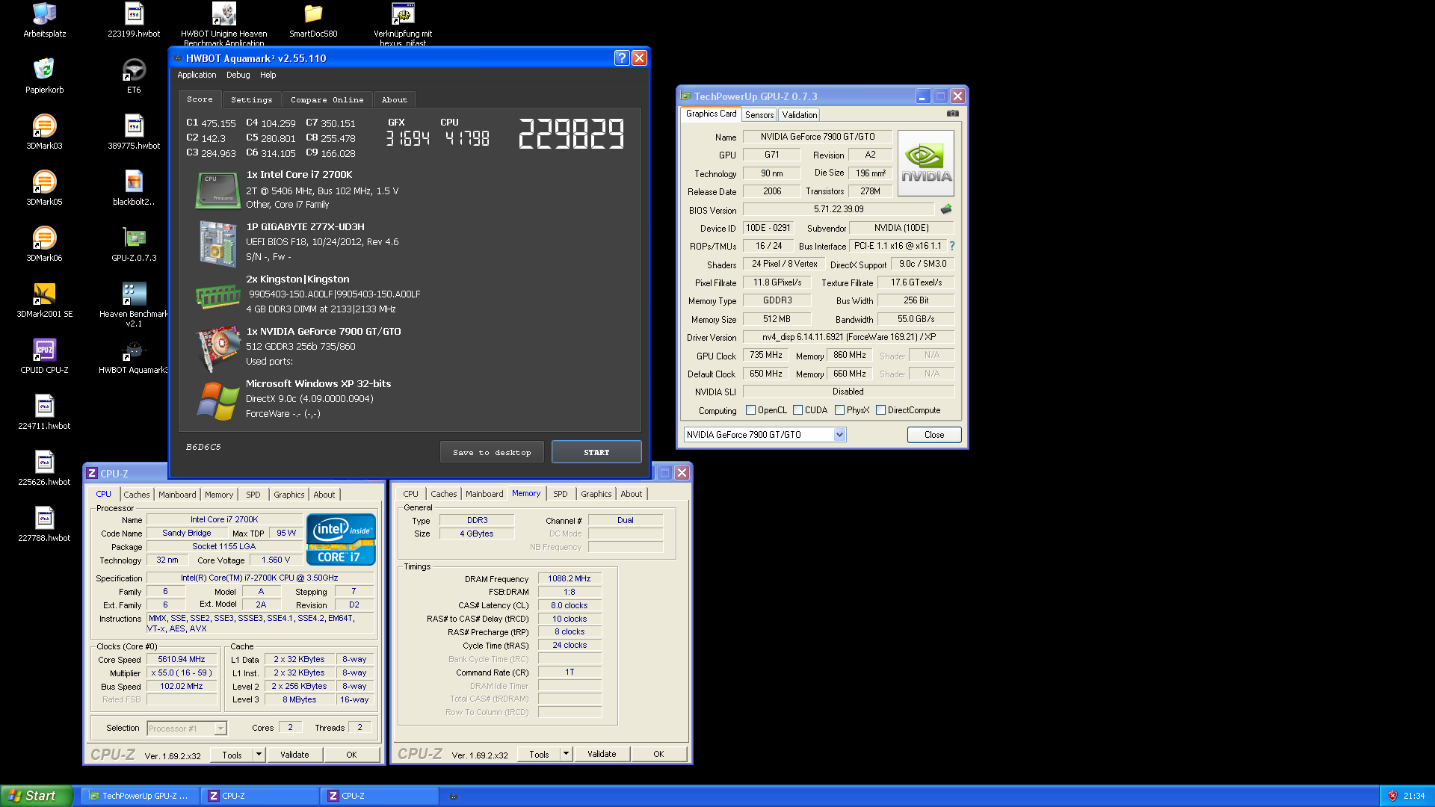Click the antivirus shield tray icon
Viewport: 1435px width, 807px height.
[1392, 796]
